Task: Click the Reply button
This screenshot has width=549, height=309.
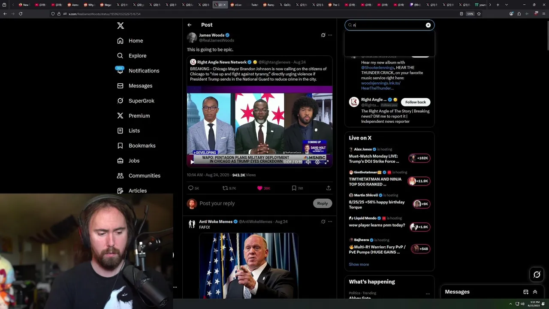Action: pyautogui.click(x=323, y=203)
